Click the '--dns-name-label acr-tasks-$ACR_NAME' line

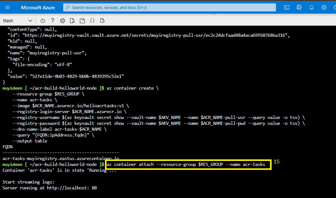pos(59,129)
